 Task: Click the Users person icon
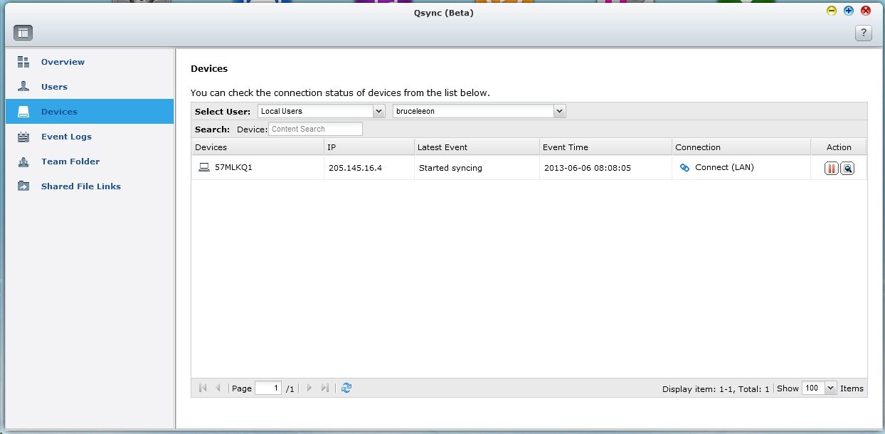pyautogui.click(x=23, y=87)
